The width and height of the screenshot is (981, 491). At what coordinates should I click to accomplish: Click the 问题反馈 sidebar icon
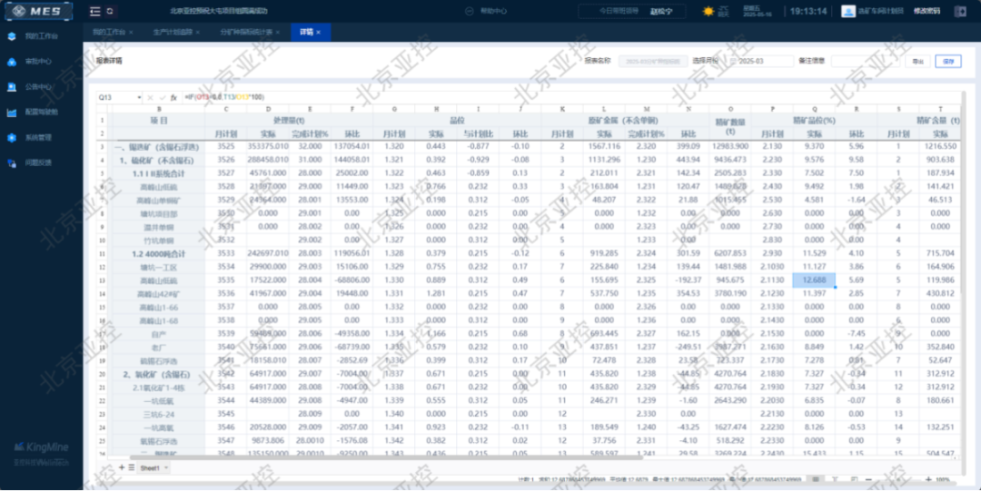[12, 162]
